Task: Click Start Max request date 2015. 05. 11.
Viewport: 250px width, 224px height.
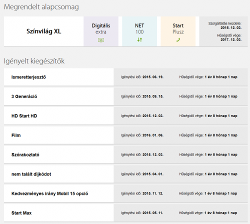Action: [153, 213]
